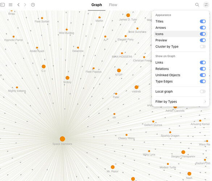Select the Sergey Cherepanov node
The width and height of the screenshot is (212, 181).
pyautogui.click(x=183, y=152)
